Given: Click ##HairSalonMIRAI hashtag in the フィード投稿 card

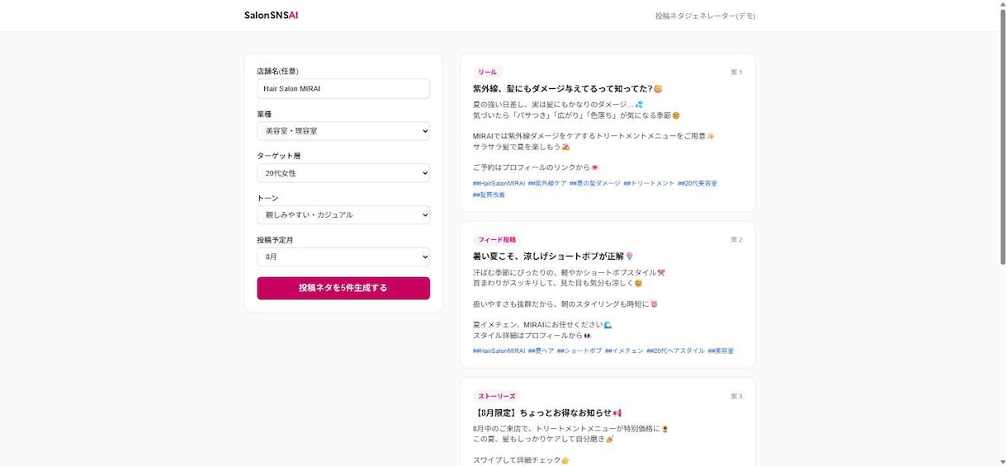Looking at the screenshot, I should click(x=499, y=351).
